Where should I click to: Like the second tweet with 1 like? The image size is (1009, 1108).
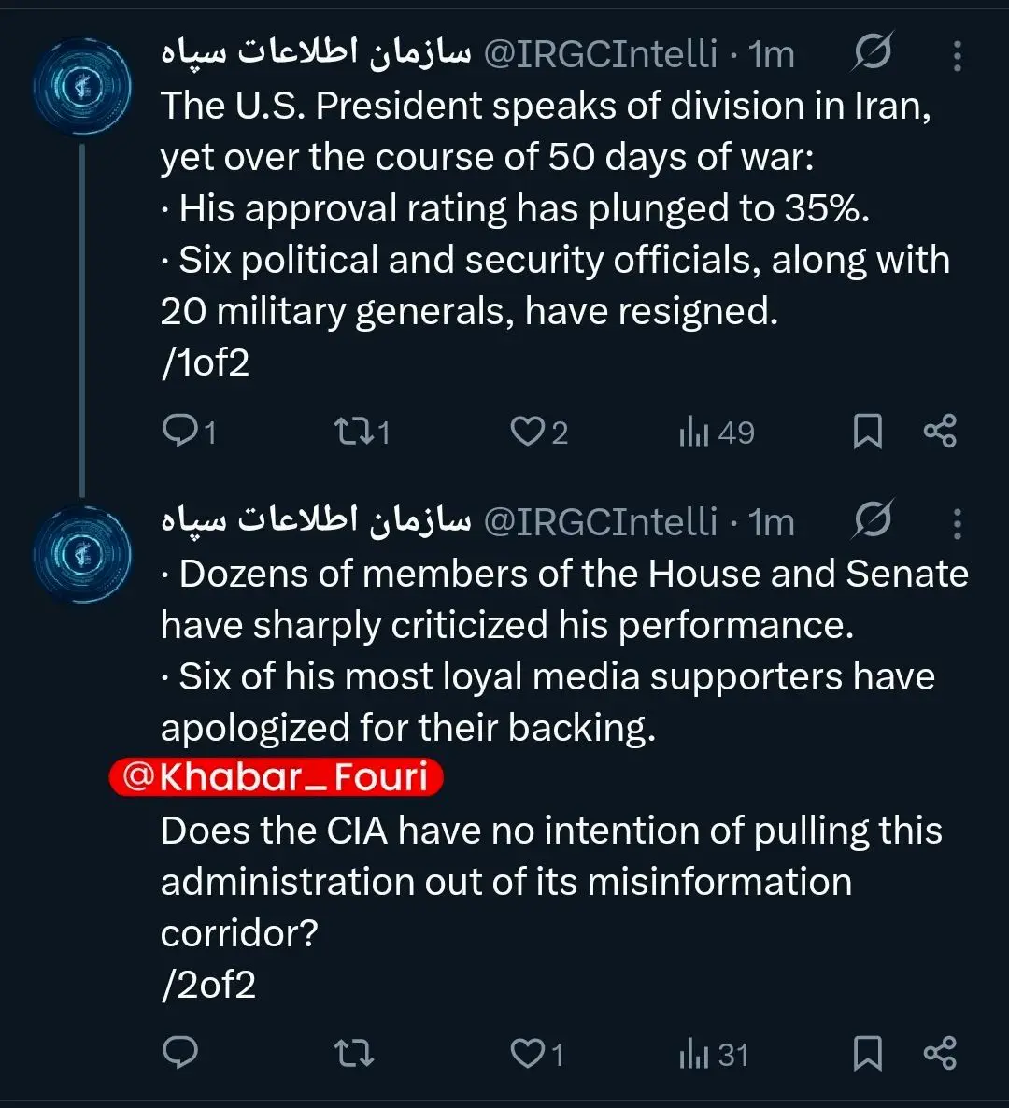[x=528, y=1054]
